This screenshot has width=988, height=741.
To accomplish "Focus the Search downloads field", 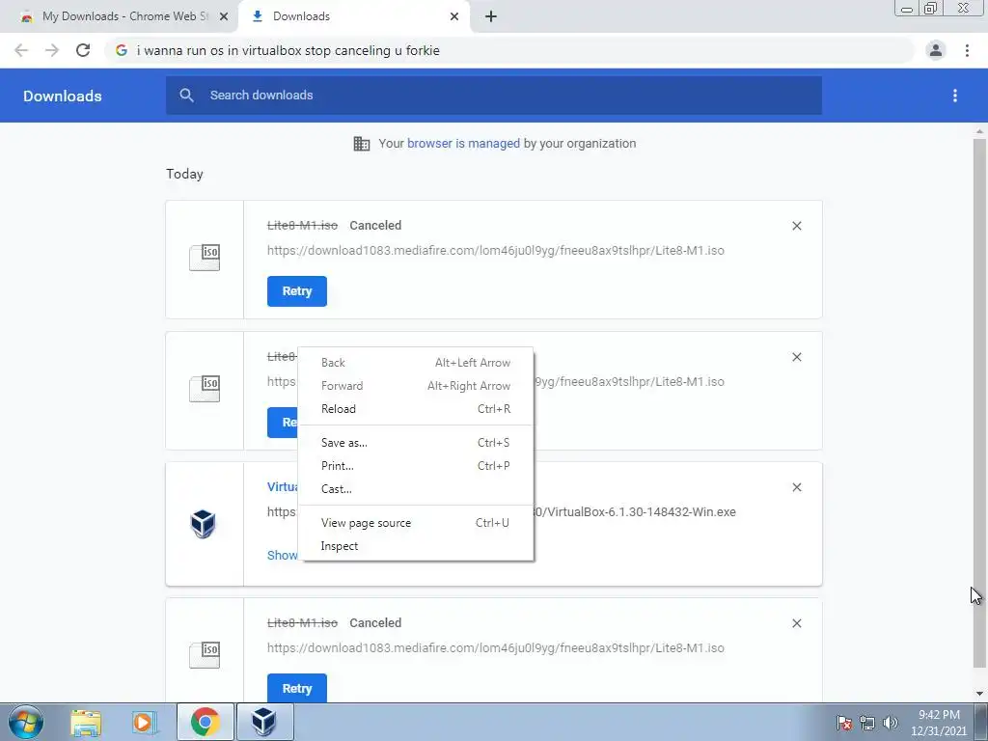I will point(494,96).
